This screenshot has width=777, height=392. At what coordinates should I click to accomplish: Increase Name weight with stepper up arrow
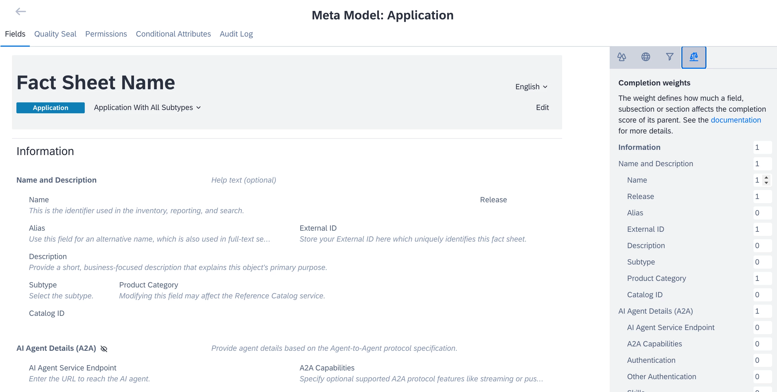tap(766, 177)
